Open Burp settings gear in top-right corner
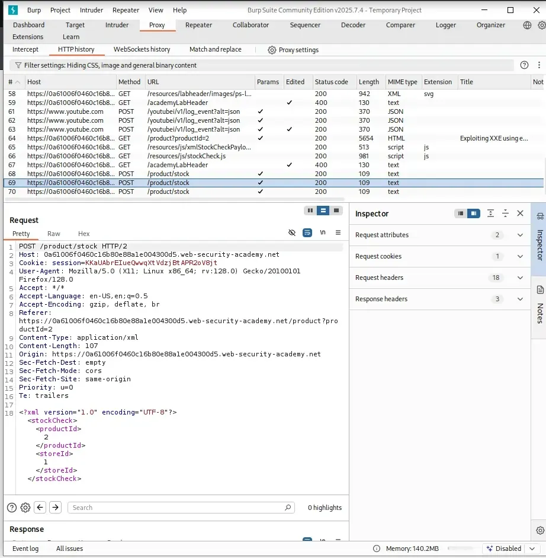 [x=541, y=25]
